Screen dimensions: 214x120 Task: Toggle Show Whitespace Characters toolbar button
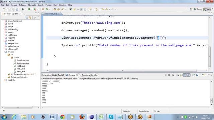tap(85, 9)
